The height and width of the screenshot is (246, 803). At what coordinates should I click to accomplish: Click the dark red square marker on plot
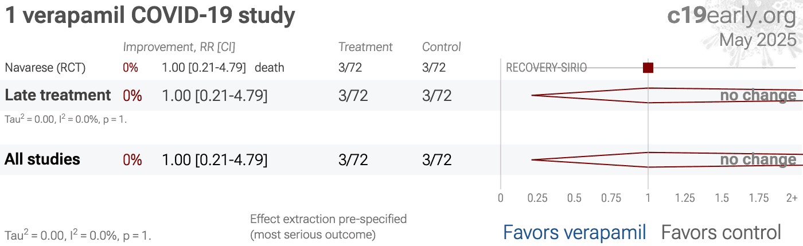point(648,68)
